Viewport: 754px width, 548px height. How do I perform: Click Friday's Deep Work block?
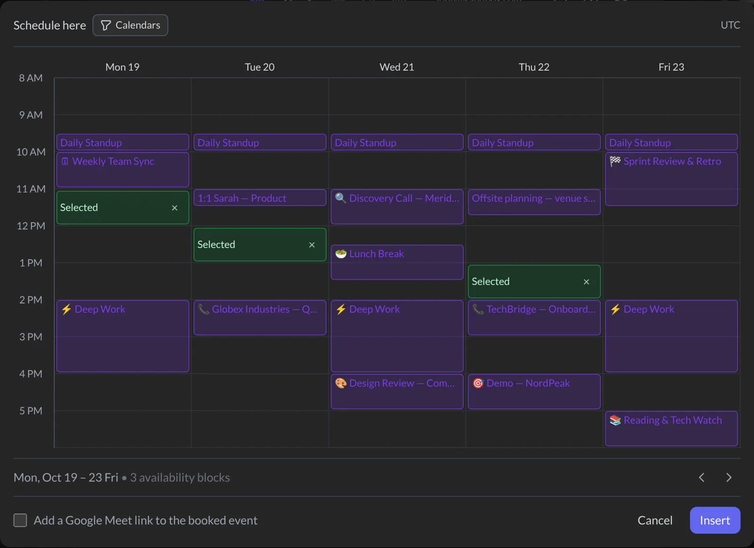[671, 336]
